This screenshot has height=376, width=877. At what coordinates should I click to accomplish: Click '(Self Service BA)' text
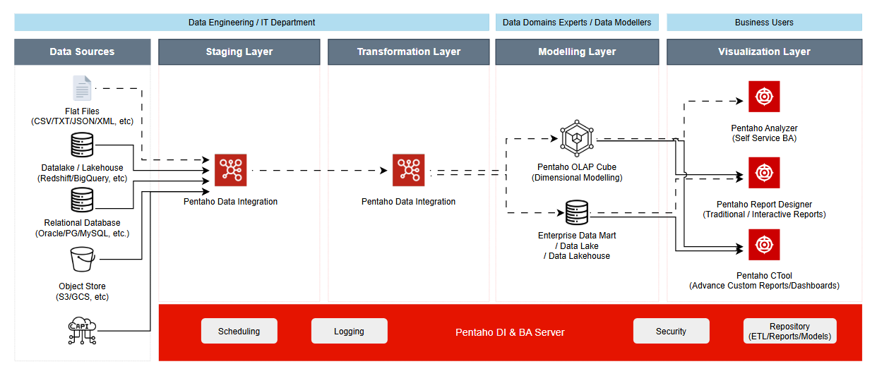pos(764,138)
